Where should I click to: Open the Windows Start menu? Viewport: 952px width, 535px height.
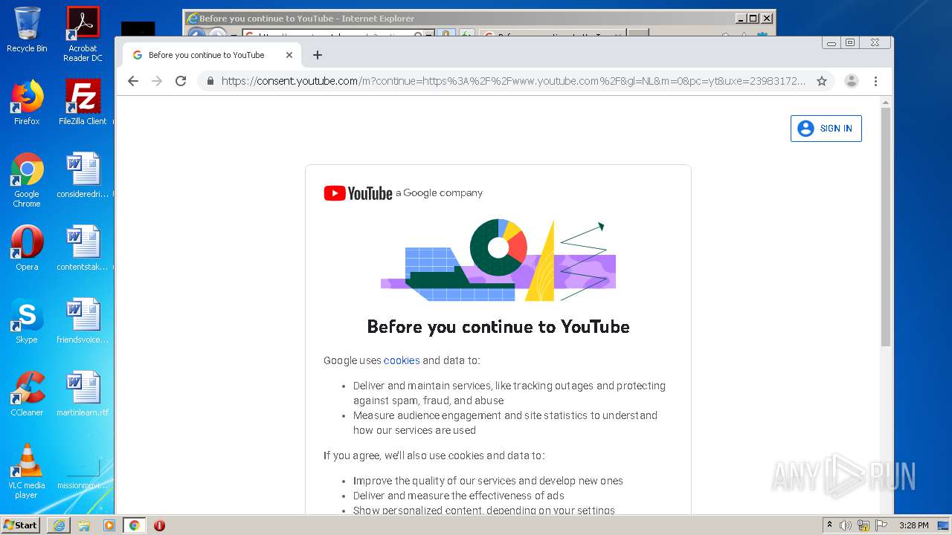point(21,525)
